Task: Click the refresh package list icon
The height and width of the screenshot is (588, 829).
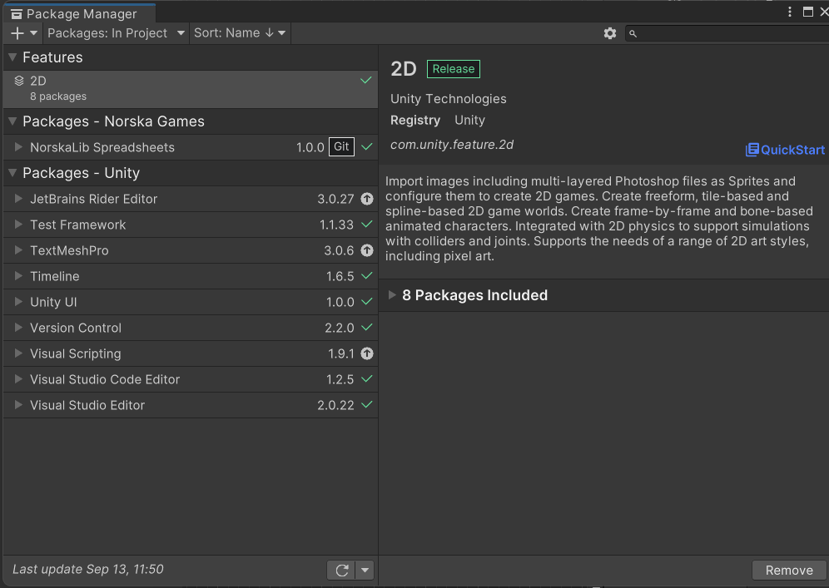Action: click(x=341, y=570)
